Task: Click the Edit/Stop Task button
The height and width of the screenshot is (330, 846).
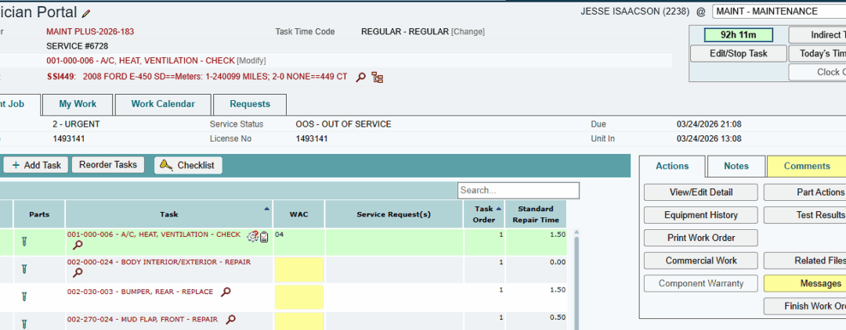Action: click(x=738, y=54)
